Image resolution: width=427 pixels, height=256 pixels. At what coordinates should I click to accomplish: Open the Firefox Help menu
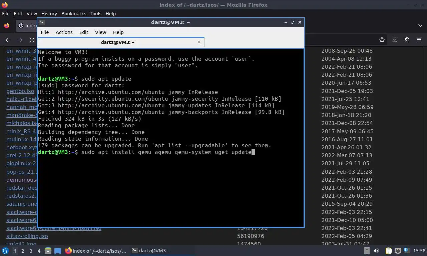click(111, 14)
